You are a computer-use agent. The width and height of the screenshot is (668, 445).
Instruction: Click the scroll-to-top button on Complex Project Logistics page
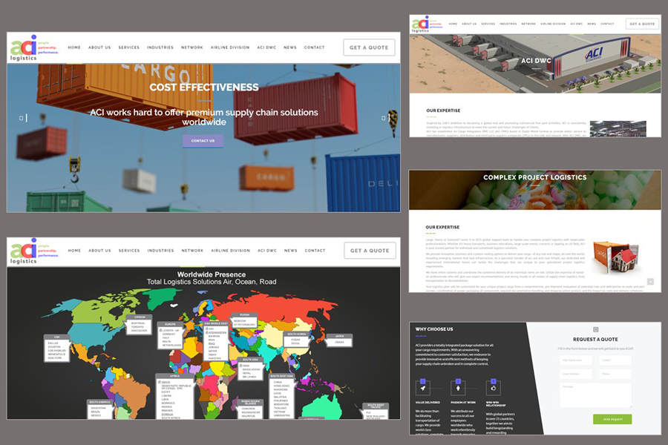pos(650,282)
